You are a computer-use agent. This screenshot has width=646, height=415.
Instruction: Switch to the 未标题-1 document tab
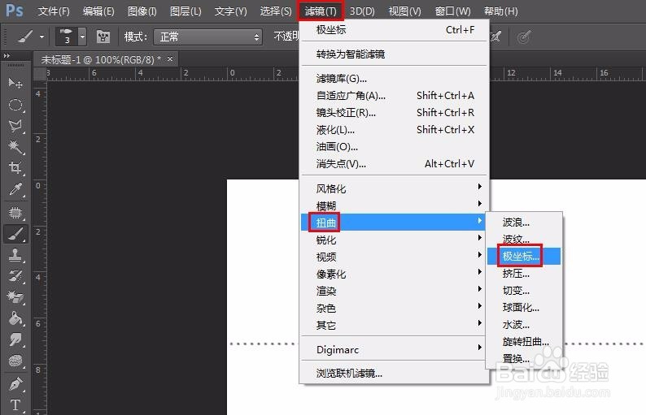pyautogui.click(x=101, y=59)
